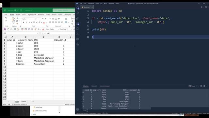Click the Split Terminal icon
Viewport: 209px width, 118px height.
tap(201, 86)
